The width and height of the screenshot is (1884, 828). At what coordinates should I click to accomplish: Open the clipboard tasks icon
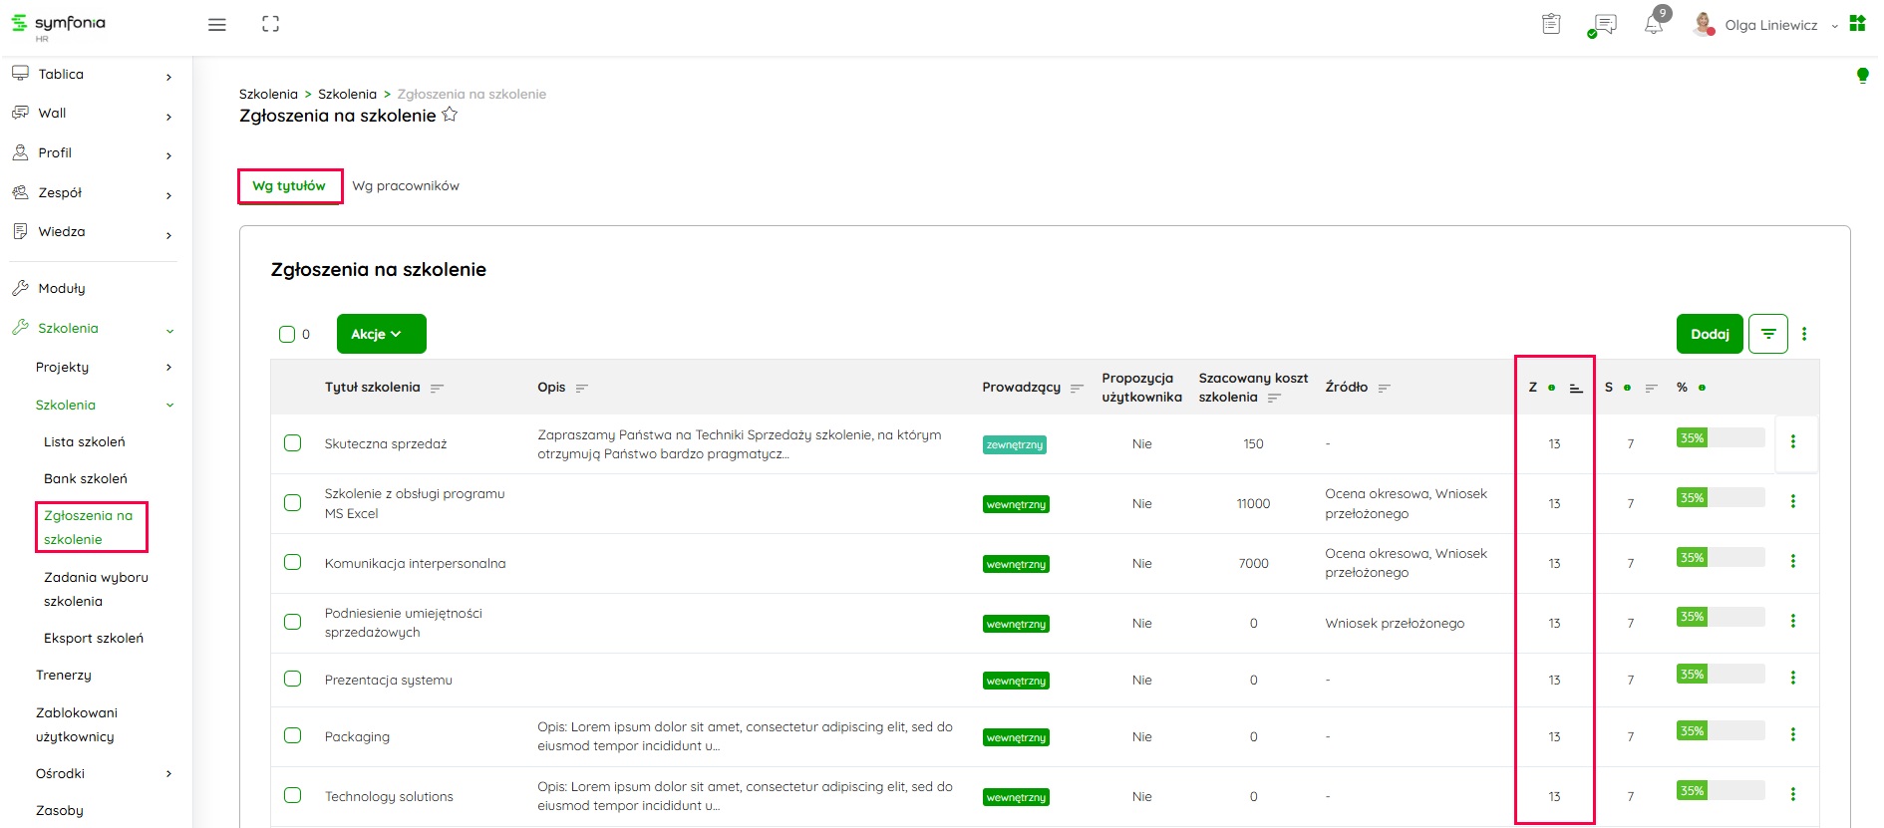(1551, 25)
